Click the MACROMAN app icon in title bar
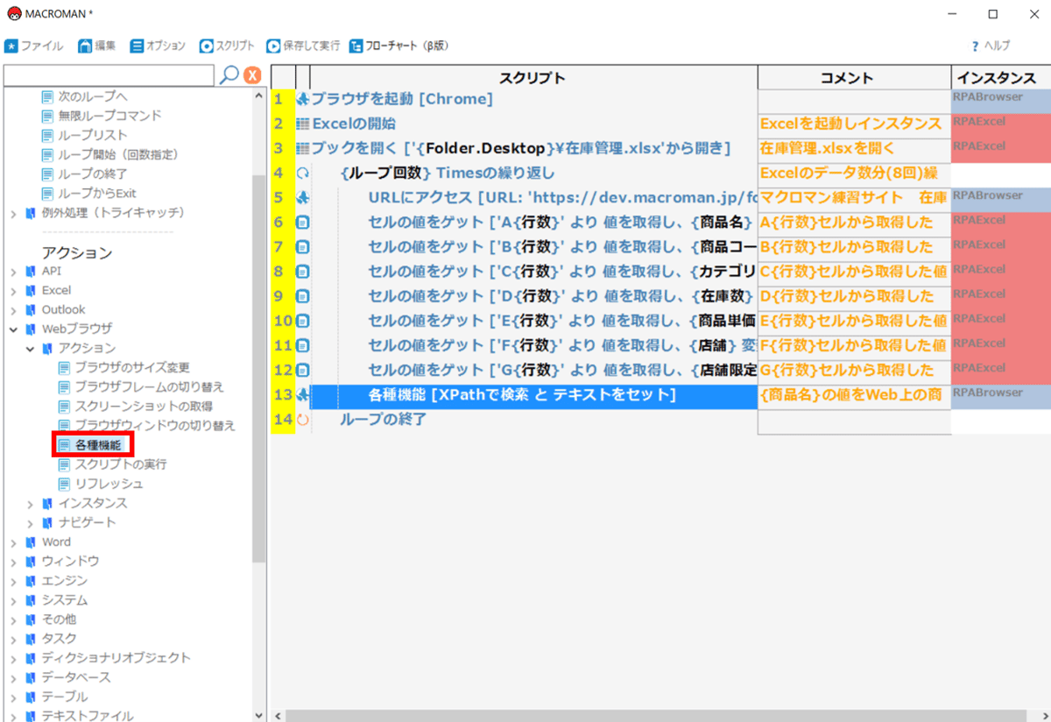Viewport: 1051px width, 722px height. click(15, 14)
